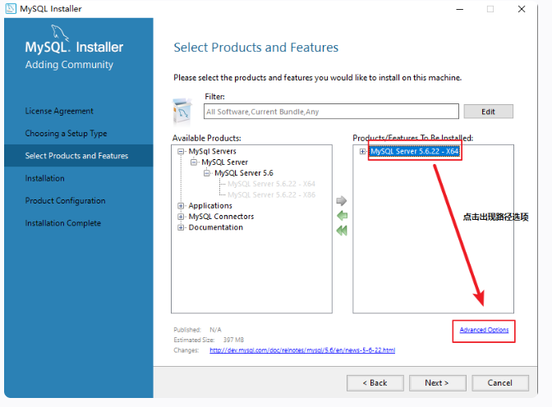552x407 pixels.
Task: Select greyed MySQL Server 5.6.22 - X64 available item
Action: pyautogui.click(x=271, y=184)
